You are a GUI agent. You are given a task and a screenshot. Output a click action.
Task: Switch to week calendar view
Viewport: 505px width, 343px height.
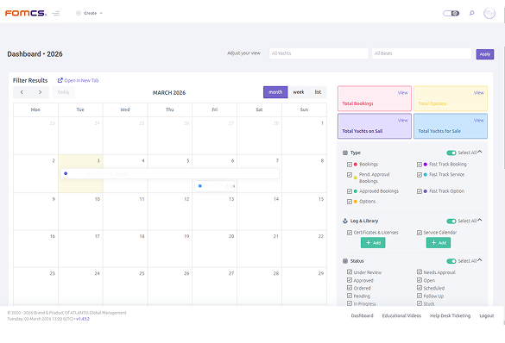(299, 92)
